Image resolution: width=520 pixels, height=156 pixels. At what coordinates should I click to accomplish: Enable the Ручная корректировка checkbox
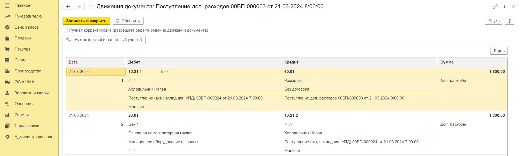[x=65, y=30]
